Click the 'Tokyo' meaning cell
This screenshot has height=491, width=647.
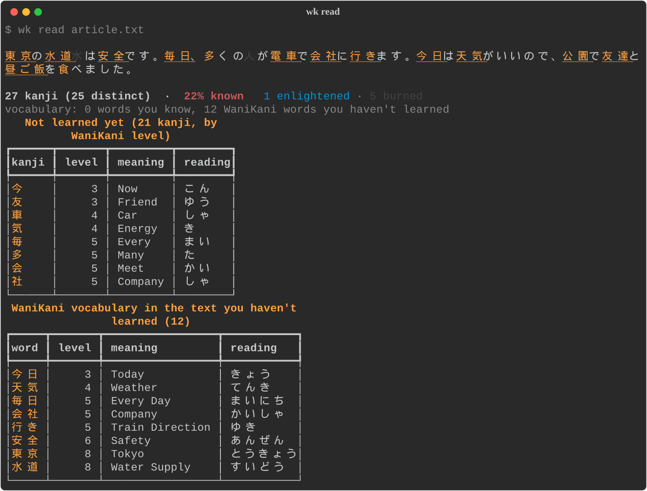click(127, 454)
